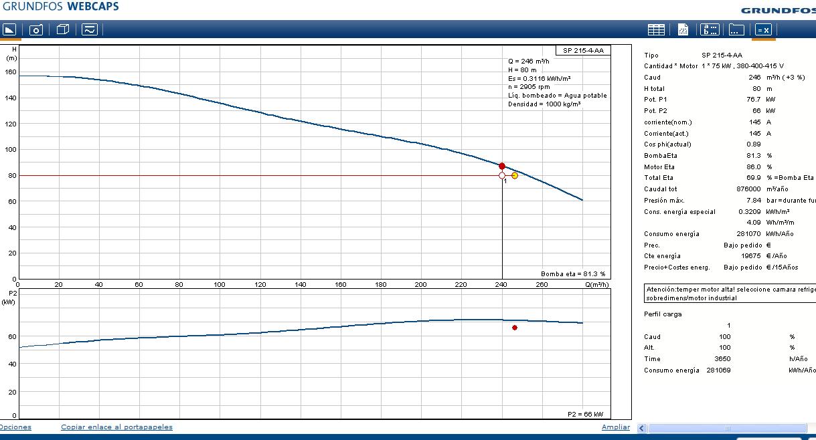Click 'Caudal tot' value 876000

click(749, 189)
